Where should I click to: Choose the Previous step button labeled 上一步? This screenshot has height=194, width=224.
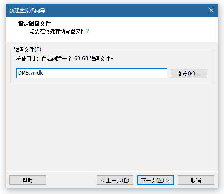tap(115, 180)
